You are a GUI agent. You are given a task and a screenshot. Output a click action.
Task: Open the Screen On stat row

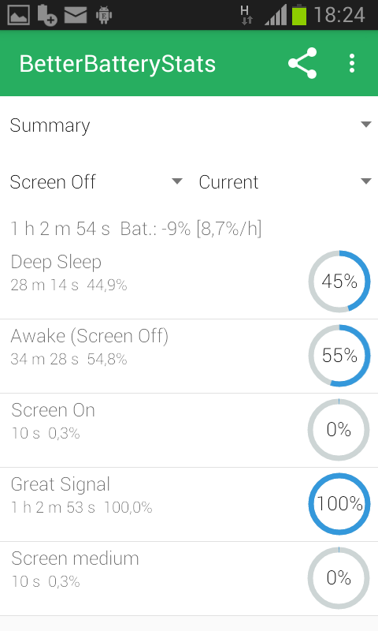pos(189,430)
